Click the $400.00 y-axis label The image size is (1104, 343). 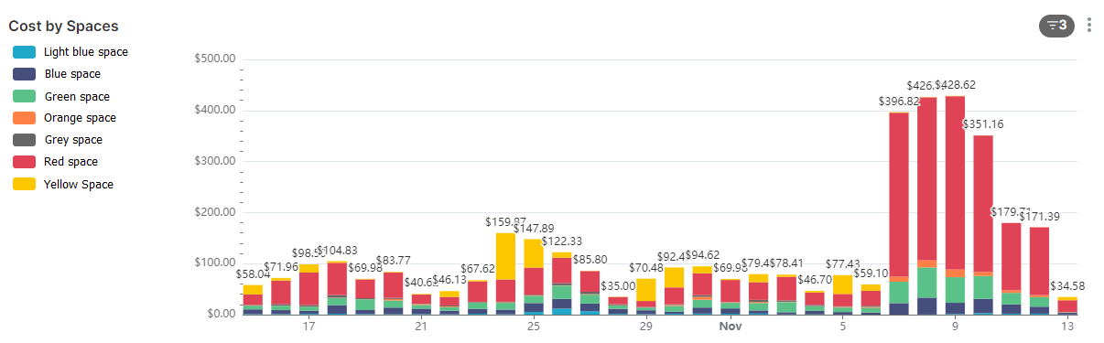[215, 110]
